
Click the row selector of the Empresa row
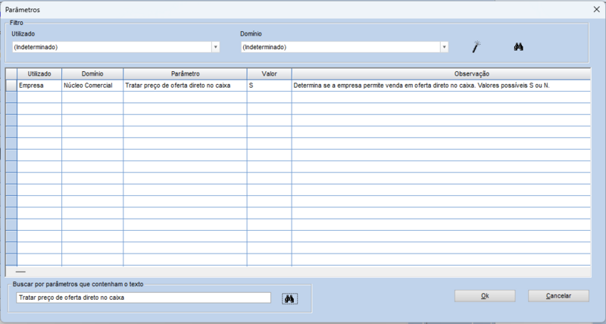coord(11,86)
